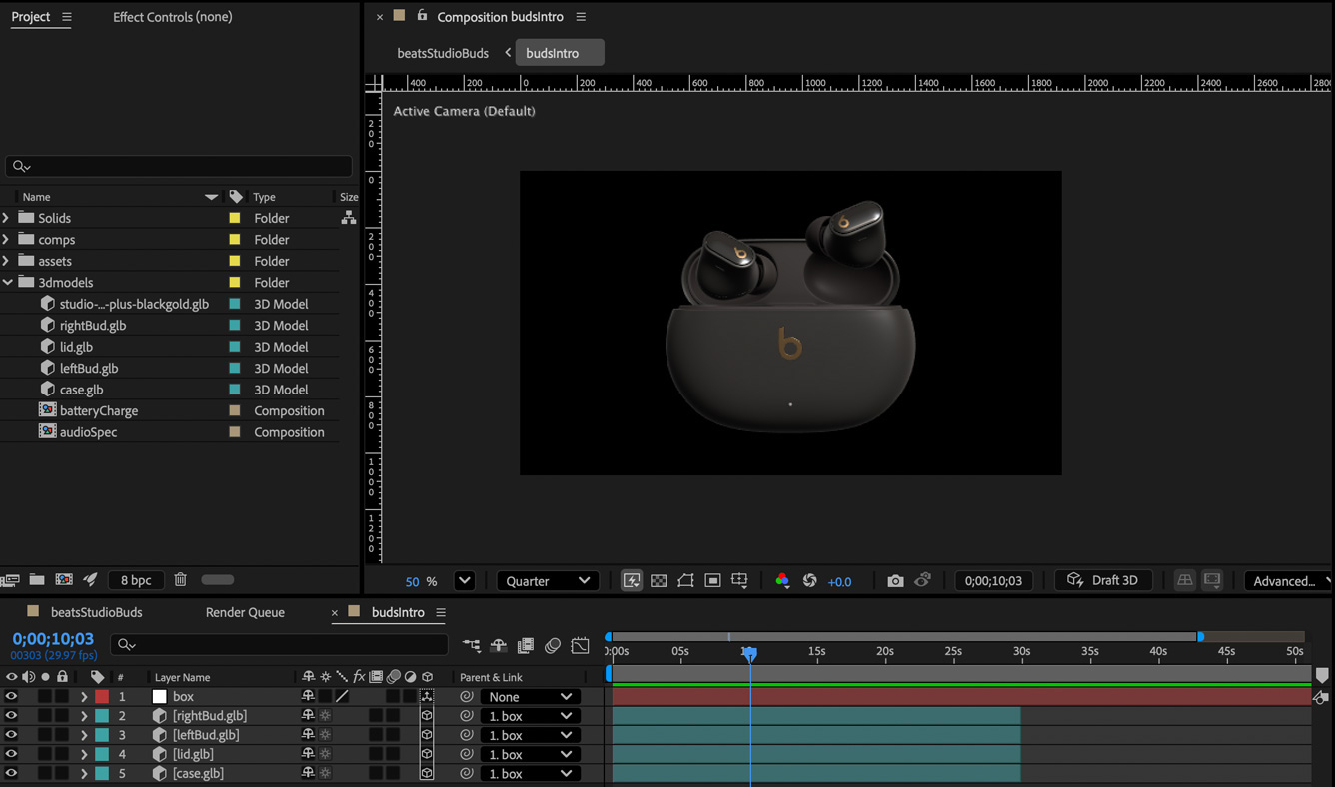Toggle Fast Previews lightning icon
1335x787 pixels.
[632, 581]
